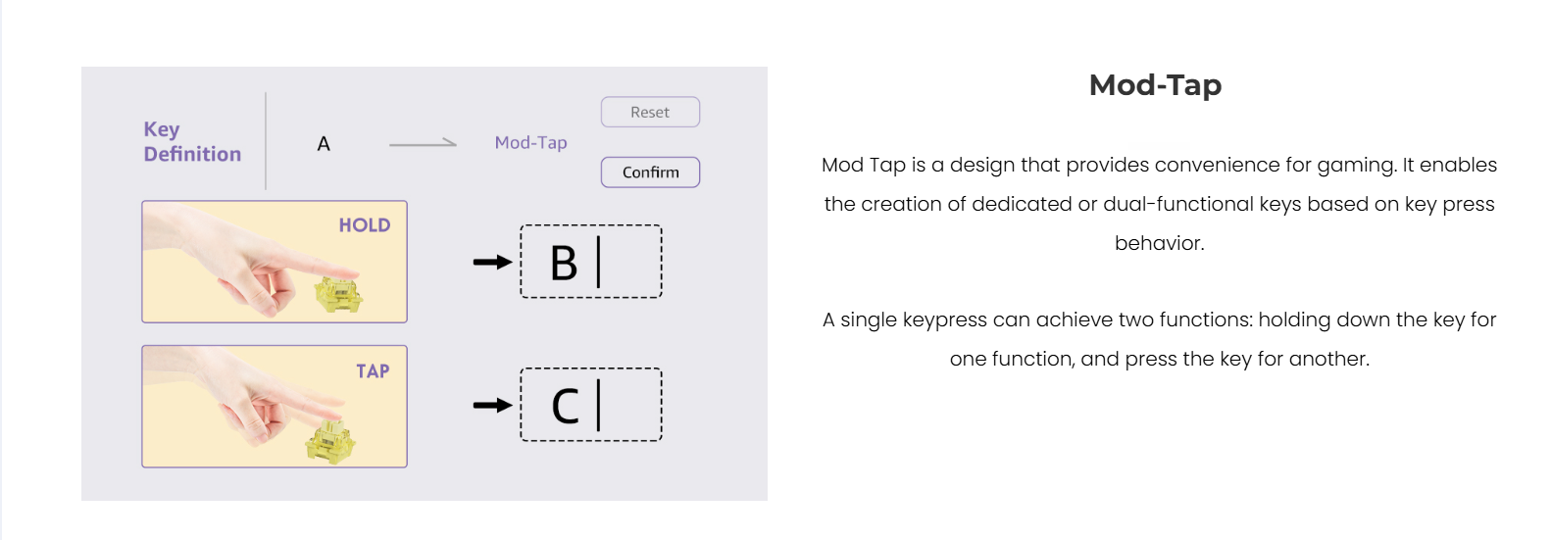Viewport: 1551px width, 540px height.
Task: Click the paragraph starting 'Mod Tap is a design'
Action: pos(1159,204)
